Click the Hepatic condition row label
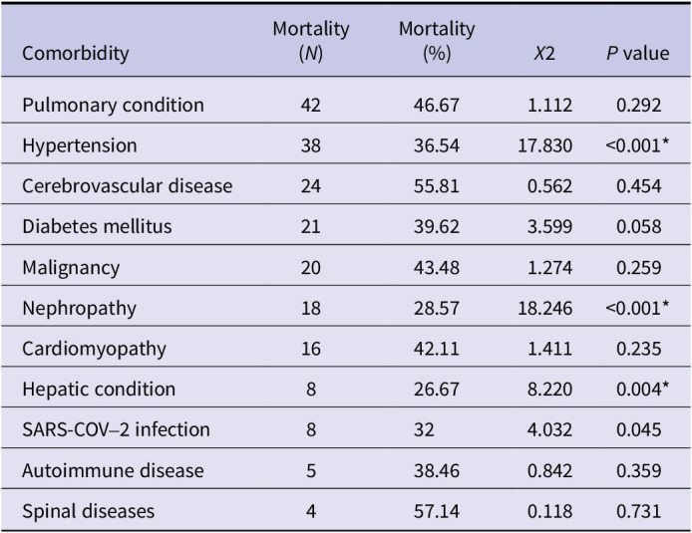This screenshot has width=692, height=533. pos(99,390)
